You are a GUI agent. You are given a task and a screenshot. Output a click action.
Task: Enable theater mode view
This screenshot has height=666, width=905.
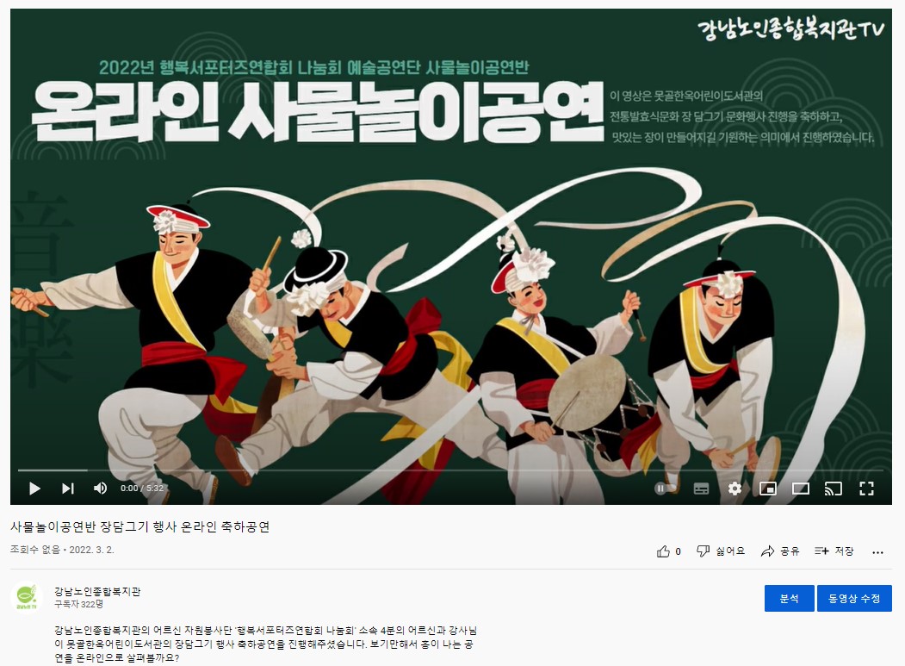[x=801, y=489]
